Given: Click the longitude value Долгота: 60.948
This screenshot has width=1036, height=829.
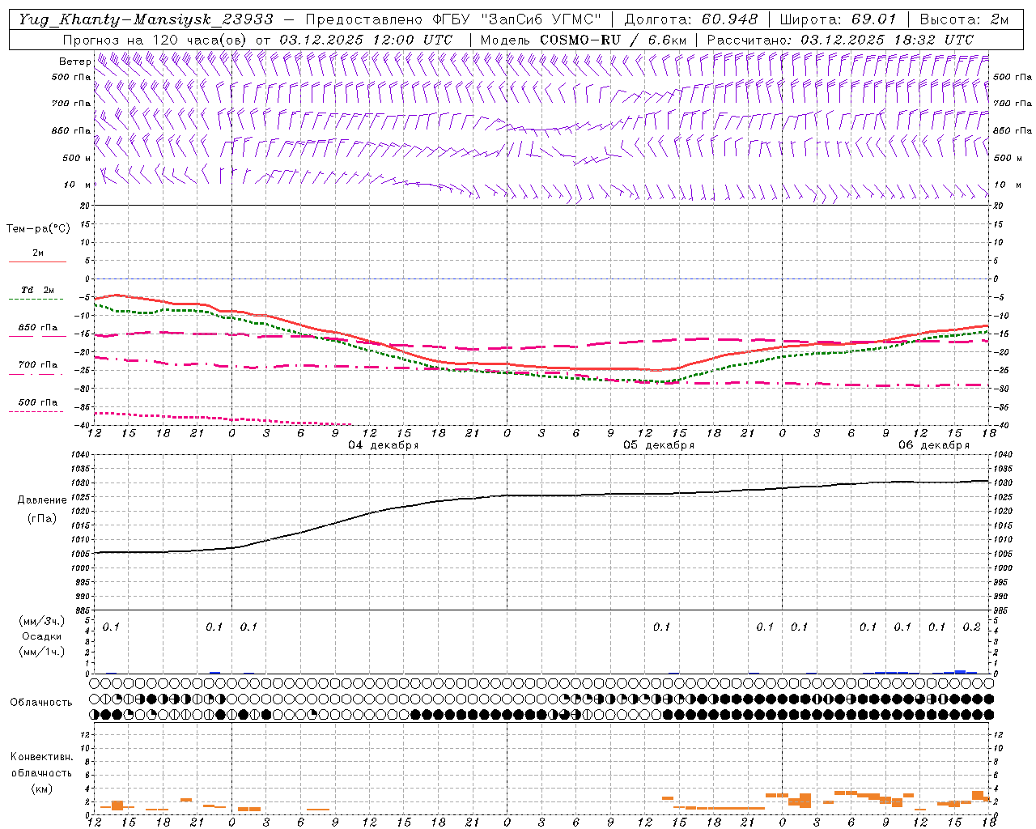Looking at the screenshot, I should click(691, 19).
